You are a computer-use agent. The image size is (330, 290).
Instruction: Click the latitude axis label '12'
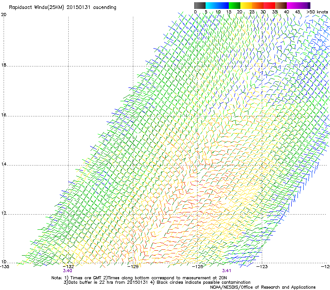pyautogui.click(x=4, y=213)
